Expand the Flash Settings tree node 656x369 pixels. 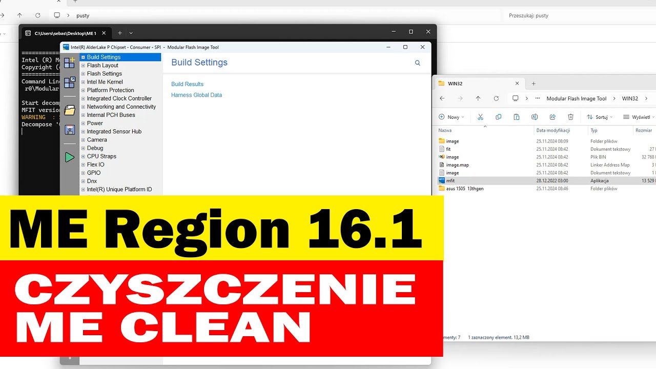(x=83, y=74)
